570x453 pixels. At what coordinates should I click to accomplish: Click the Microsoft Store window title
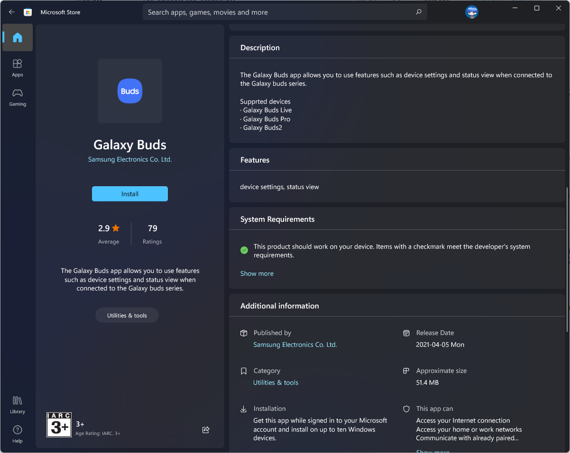[61, 12]
